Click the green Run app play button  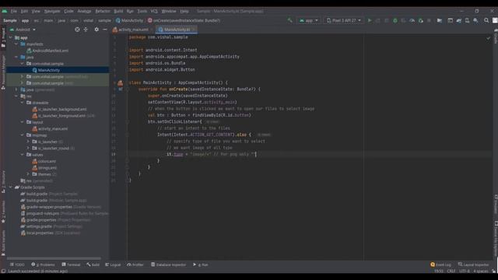click(370, 20)
